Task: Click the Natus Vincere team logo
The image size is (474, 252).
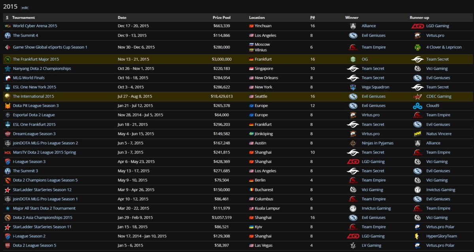Action: click(x=417, y=134)
